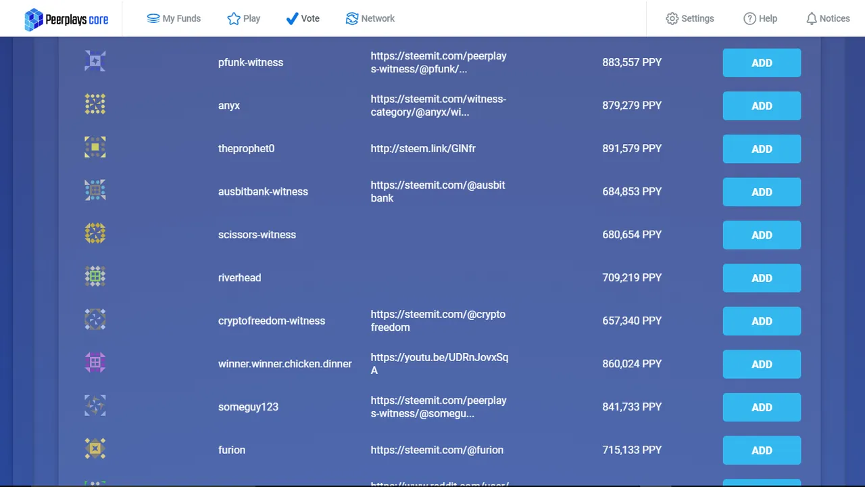Add riverhead to votes
This screenshot has width=865, height=487.
click(x=762, y=278)
